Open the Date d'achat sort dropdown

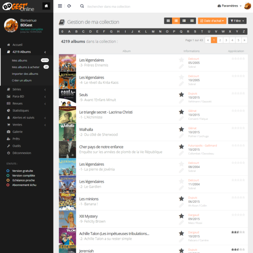coord(212,21)
